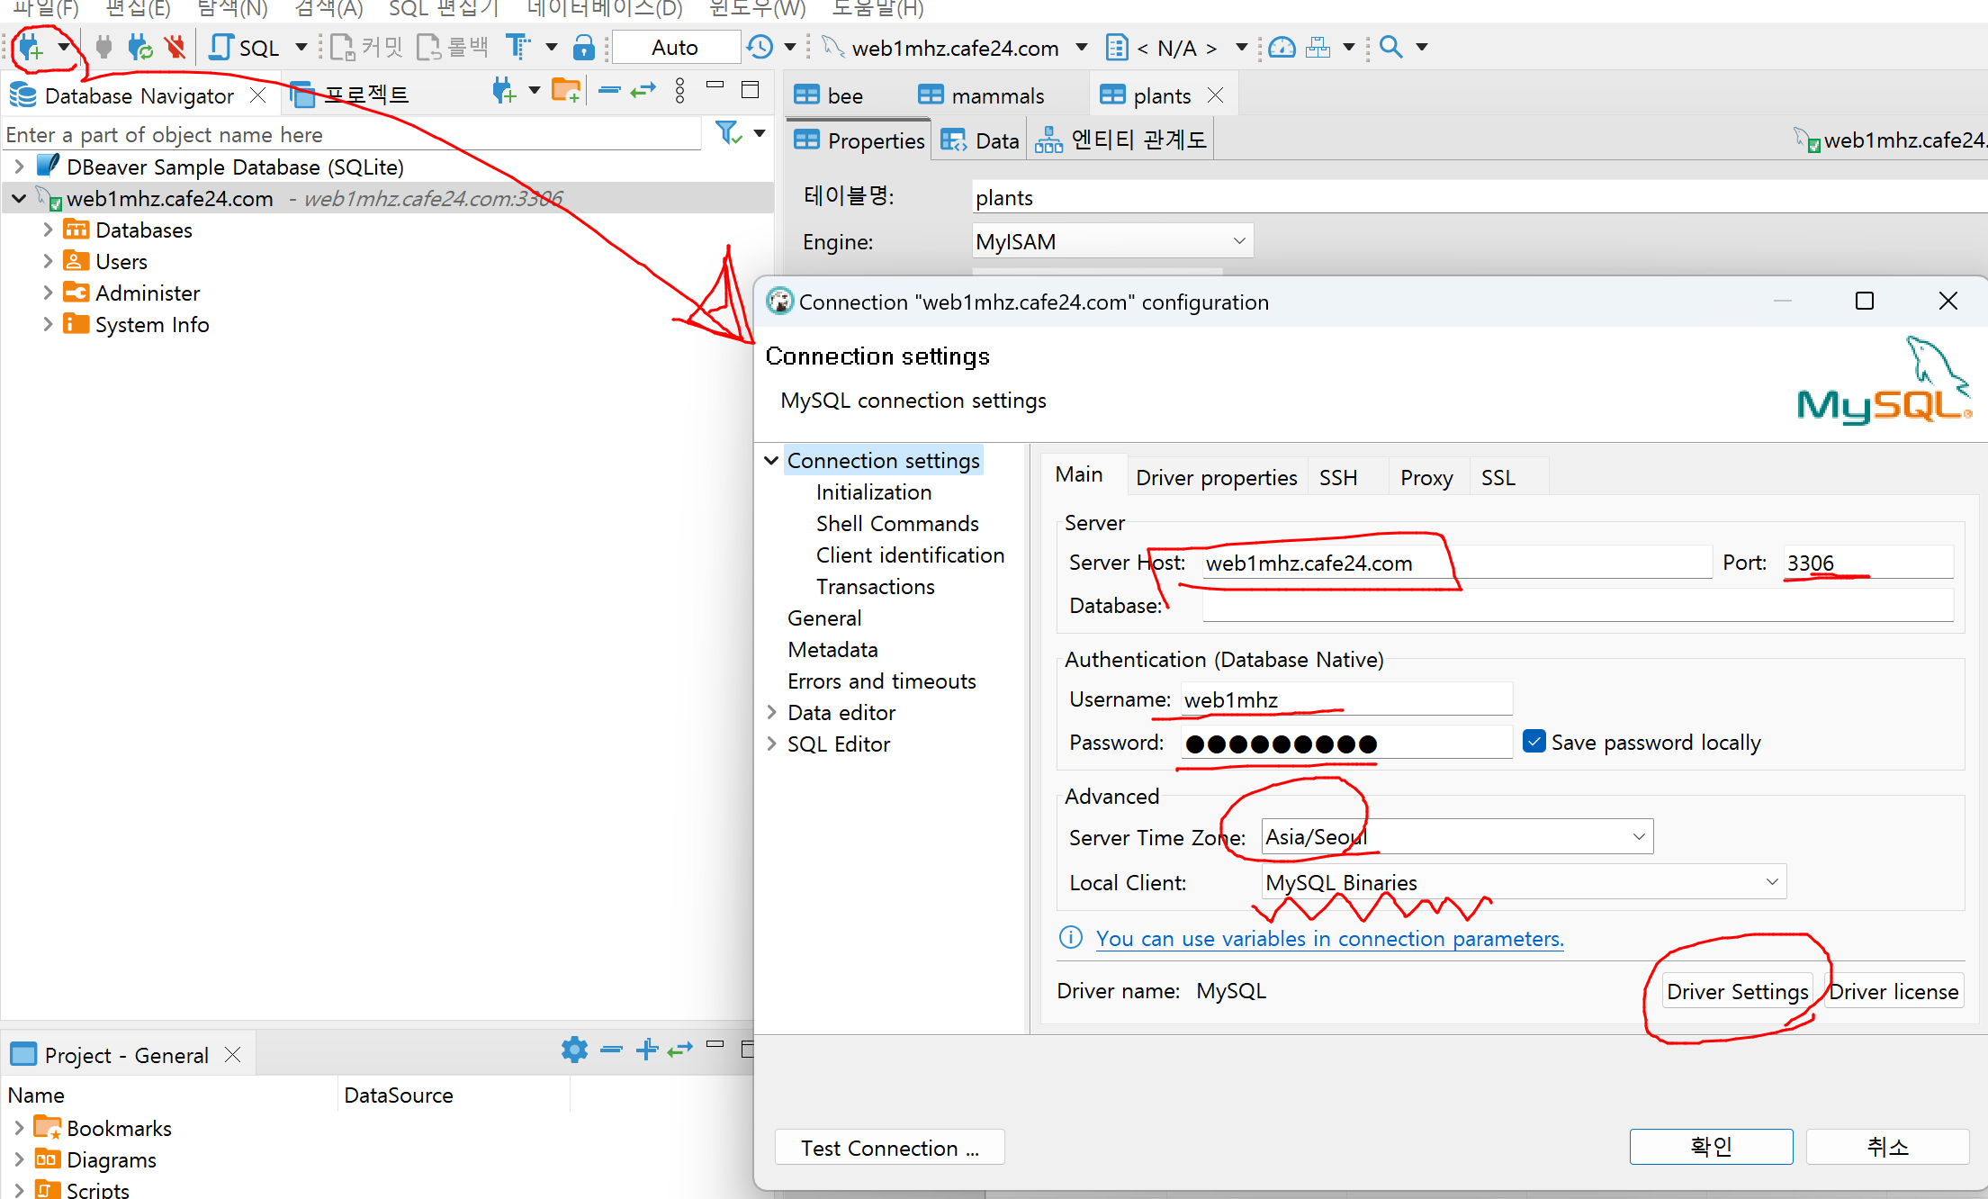
Task: Click the Driver license button
Action: pos(1894,991)
